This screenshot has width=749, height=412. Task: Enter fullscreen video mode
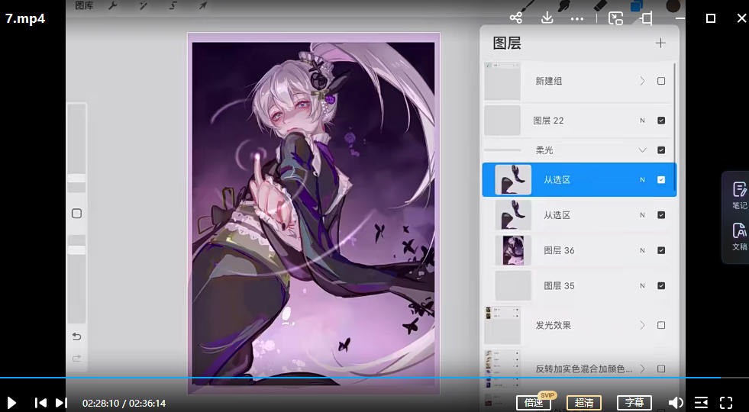(x=726, y=403)
